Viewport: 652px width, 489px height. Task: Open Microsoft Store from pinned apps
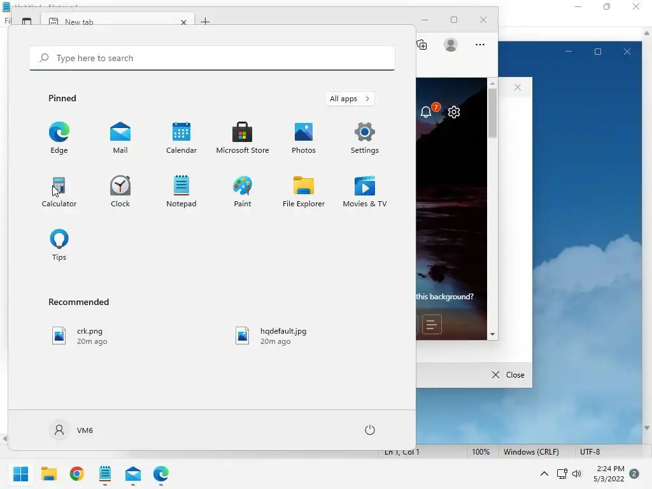click(243, 138)
